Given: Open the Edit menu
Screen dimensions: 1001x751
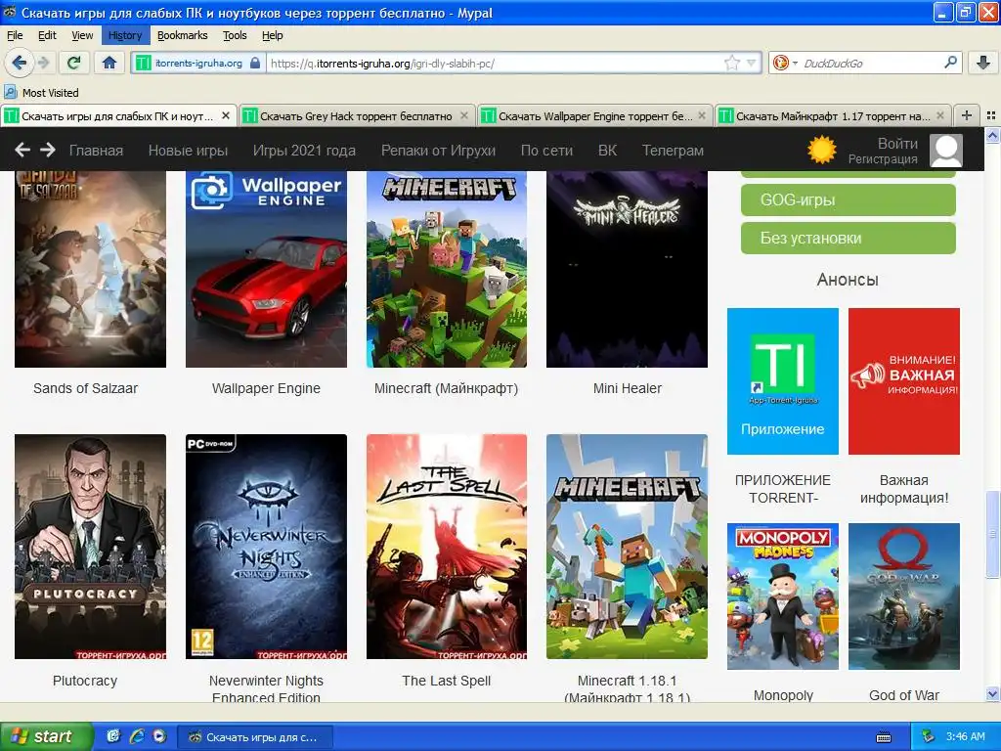Looking at the screenshot, I should 47,35.
